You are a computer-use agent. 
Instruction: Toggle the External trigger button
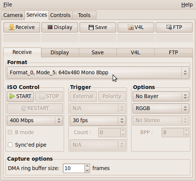pos(83,97)
